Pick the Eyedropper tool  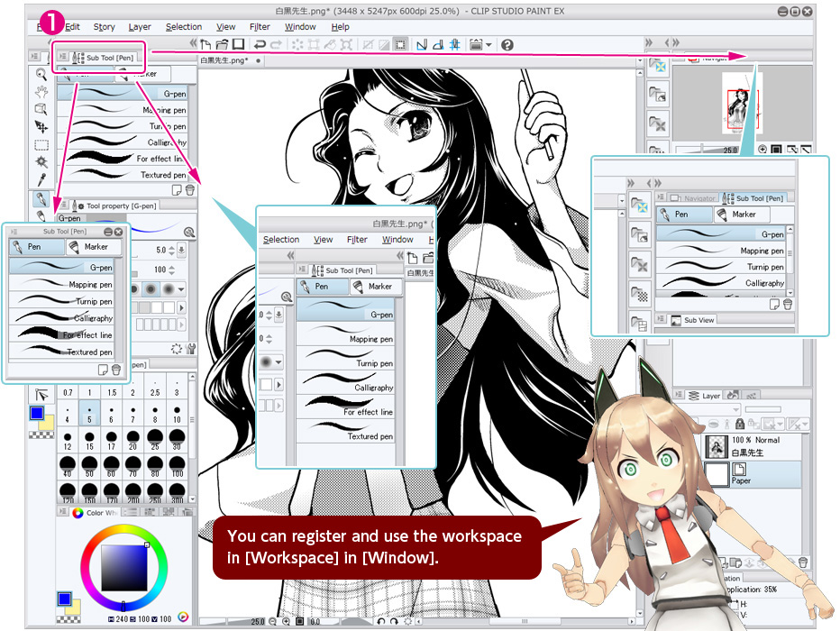[41, 178]
